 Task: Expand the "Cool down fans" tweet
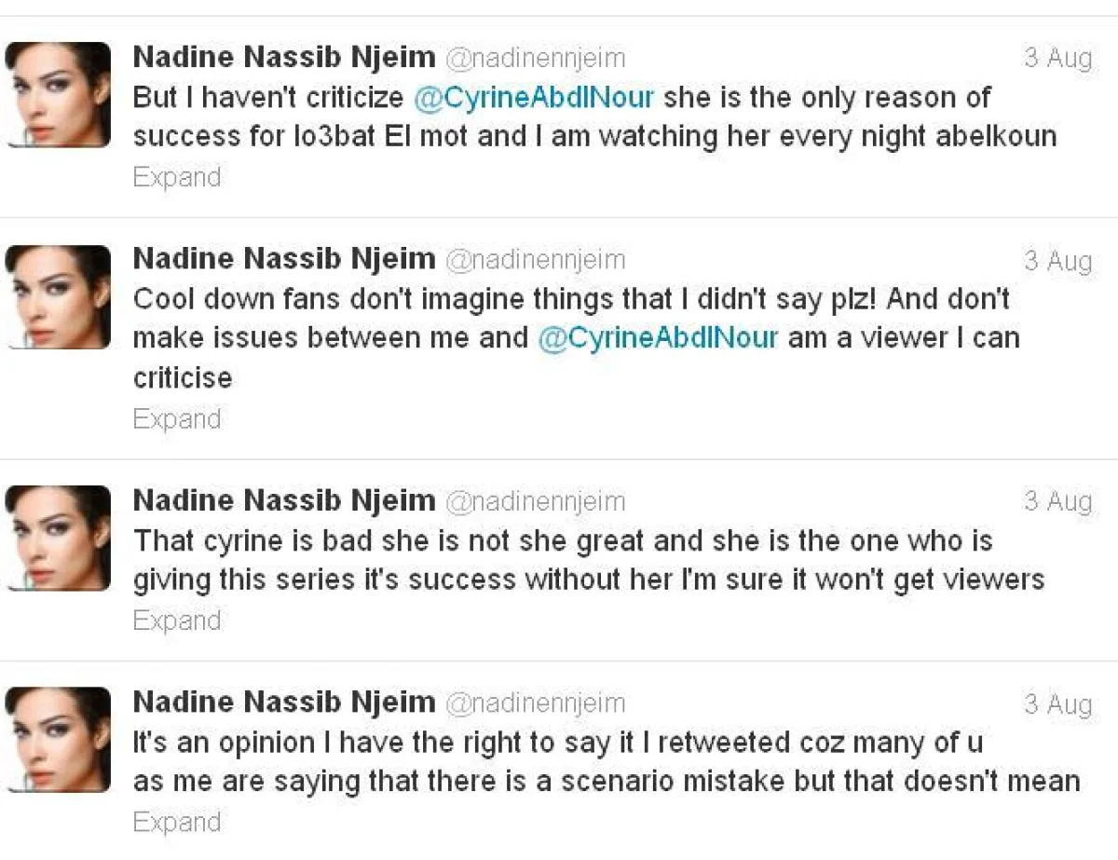[x=177, y=419]
